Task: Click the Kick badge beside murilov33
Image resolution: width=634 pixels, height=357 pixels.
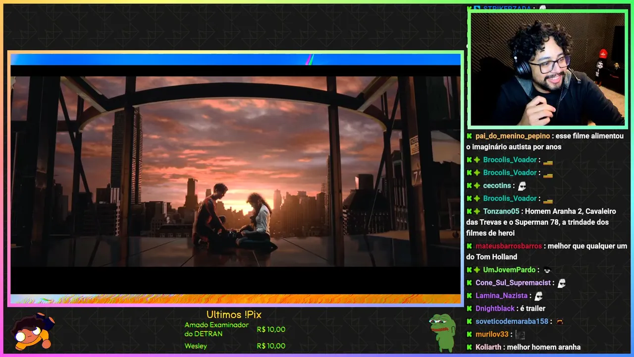Action: 469,334
